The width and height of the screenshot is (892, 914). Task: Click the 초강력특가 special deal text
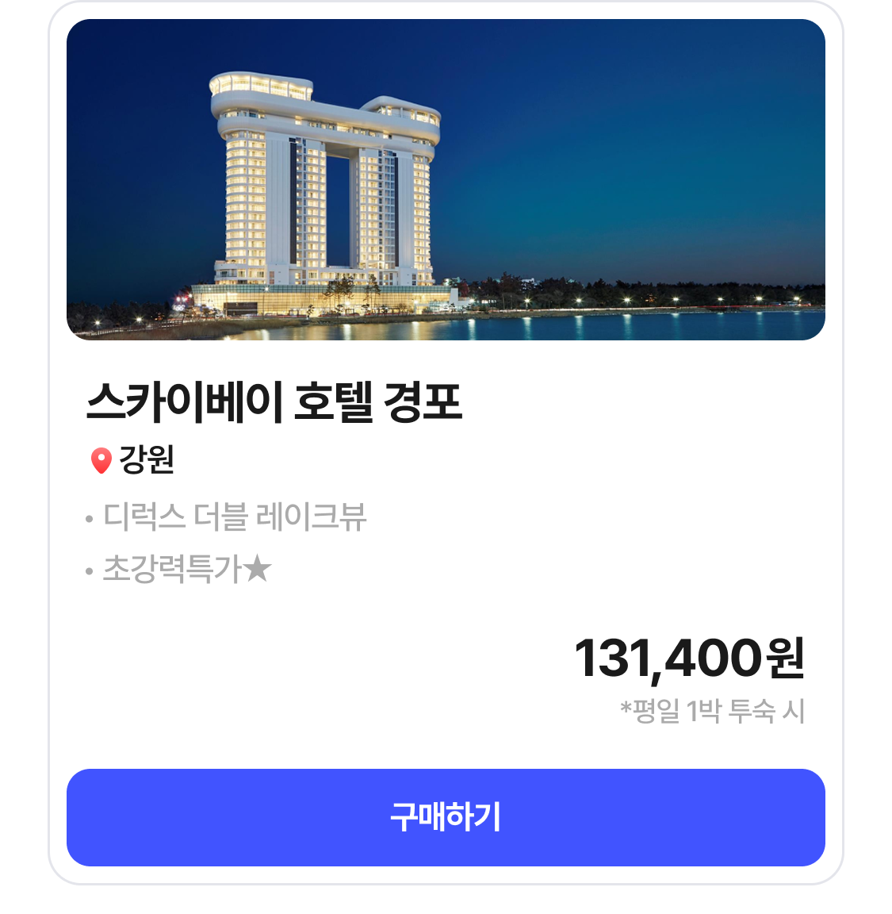click(172, 569)
